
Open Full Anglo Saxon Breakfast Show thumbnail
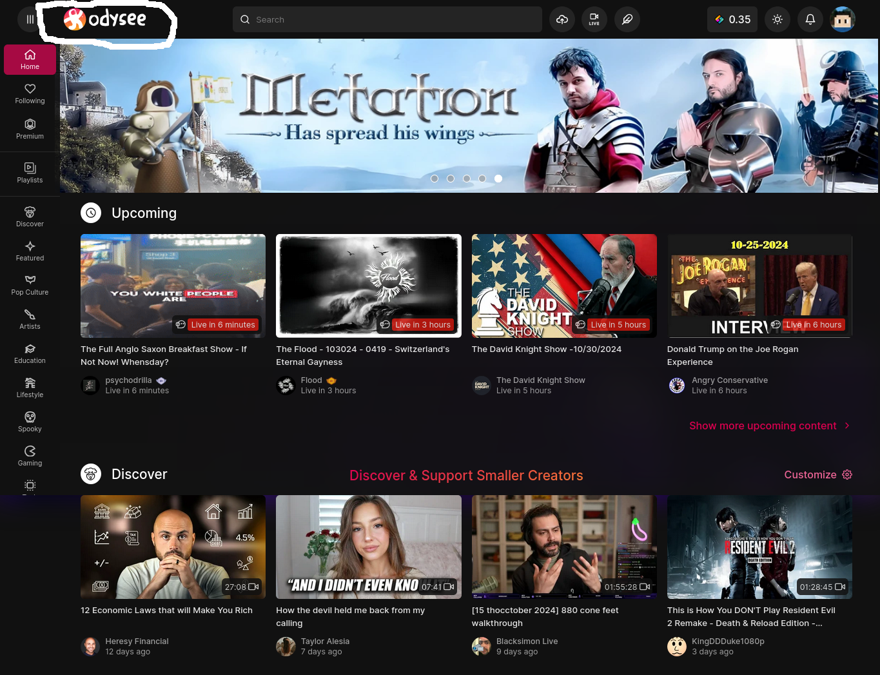click(173, 286)
